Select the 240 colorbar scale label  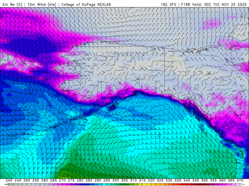[9, 180]
